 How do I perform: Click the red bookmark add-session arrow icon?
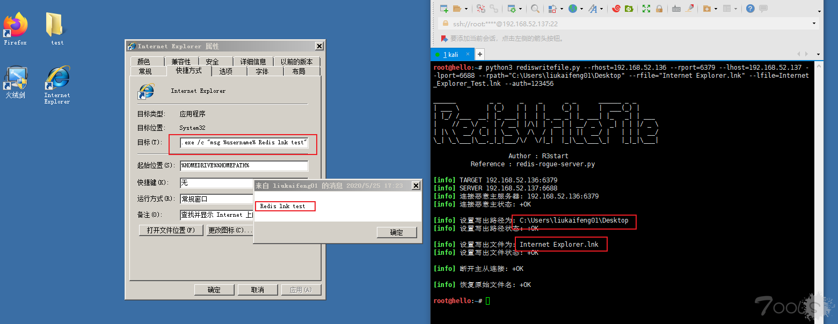coord(444,39)
